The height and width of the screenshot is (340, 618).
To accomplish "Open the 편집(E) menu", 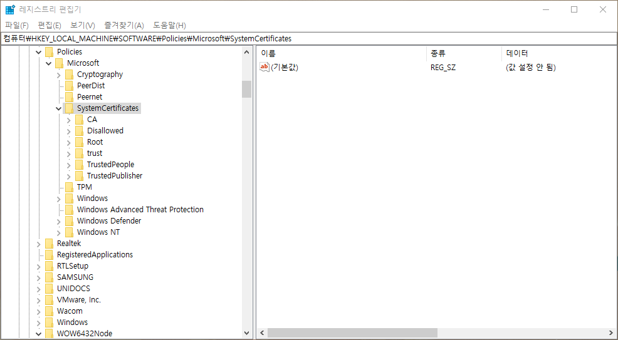I will point(50,26).
